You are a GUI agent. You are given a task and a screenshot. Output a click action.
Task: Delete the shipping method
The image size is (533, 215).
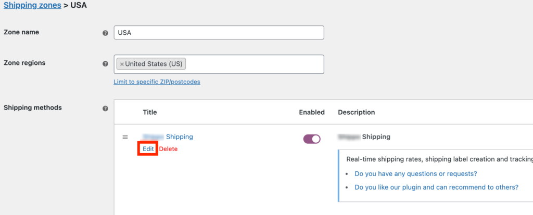[x=168, y=149]
